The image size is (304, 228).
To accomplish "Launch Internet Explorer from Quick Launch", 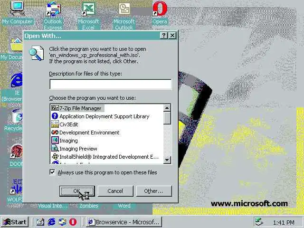I will click(51, 222).
